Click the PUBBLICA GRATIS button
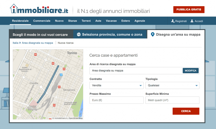Image resolution: width=216 pixels, height=129 pixels. pyautogui.click(x=189, y=10)
